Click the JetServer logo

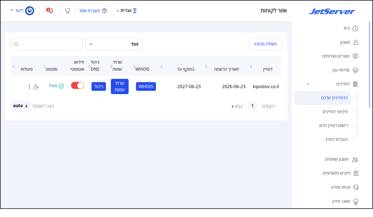(331, 11)
